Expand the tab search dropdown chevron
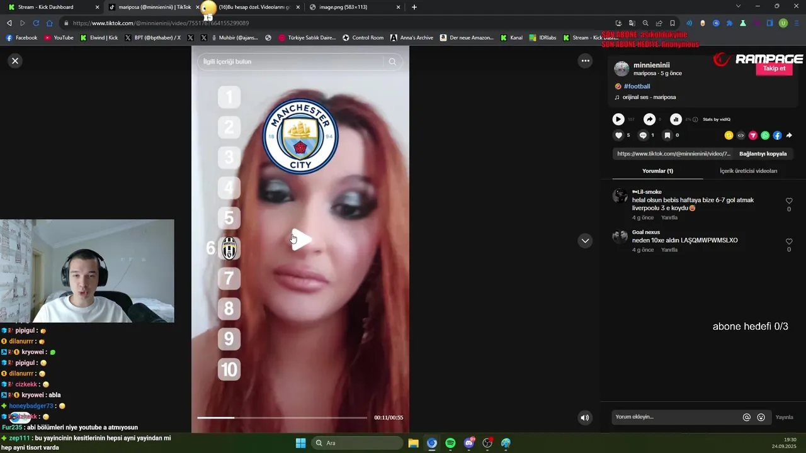 point(738,6)
